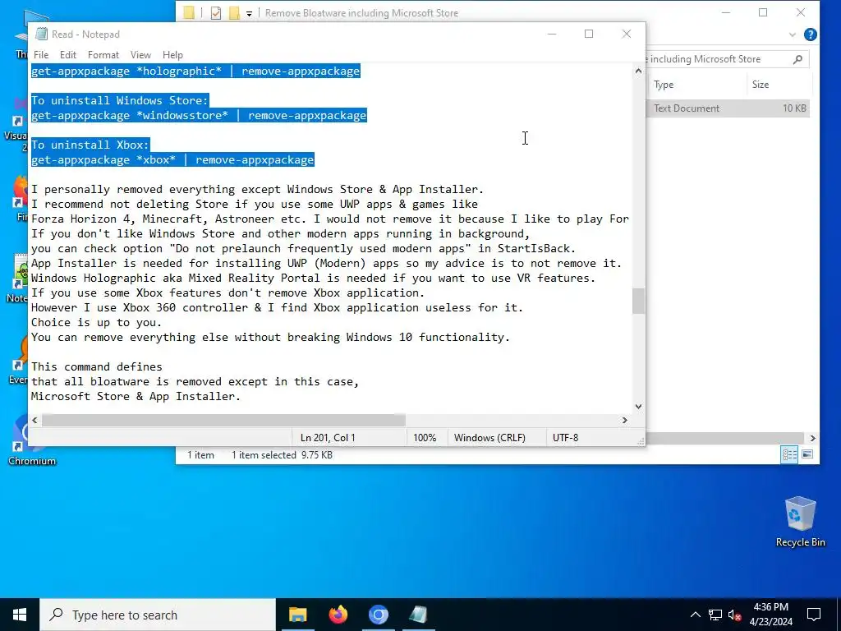This screenshot has height=631, width=841.
Task: Open the notification center icon
Action: [x=814, y=615]
